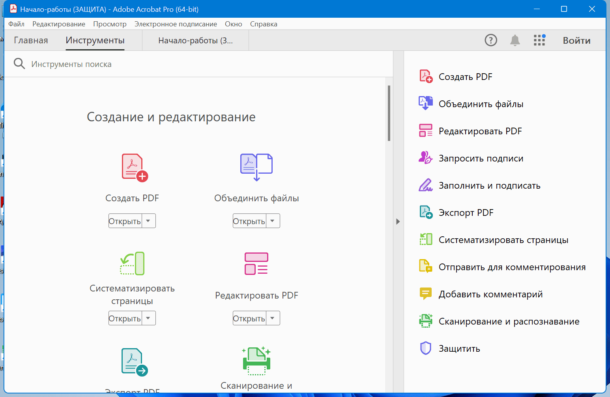
Task: Click Открыть button under Объединить файлы
Action: 249,221
